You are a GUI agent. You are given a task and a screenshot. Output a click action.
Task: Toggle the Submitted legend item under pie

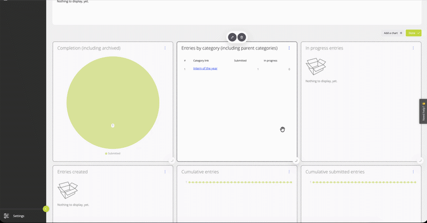(113, 153)
